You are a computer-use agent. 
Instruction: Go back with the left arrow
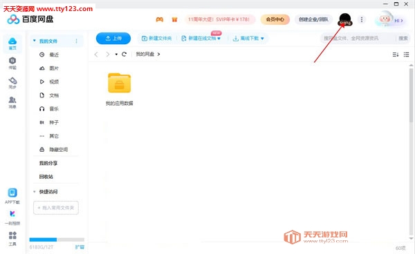(x=96, y=54)
